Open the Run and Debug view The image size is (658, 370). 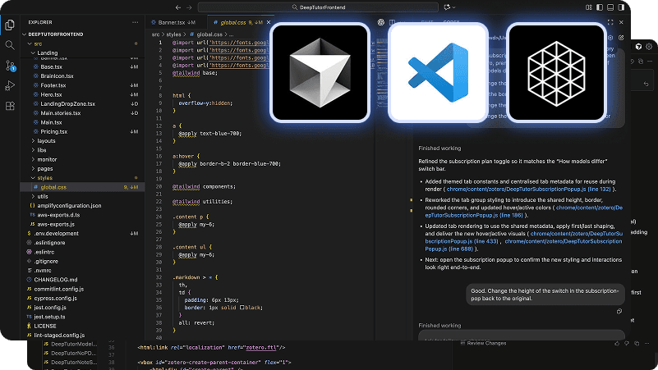(x=10, y=85)
